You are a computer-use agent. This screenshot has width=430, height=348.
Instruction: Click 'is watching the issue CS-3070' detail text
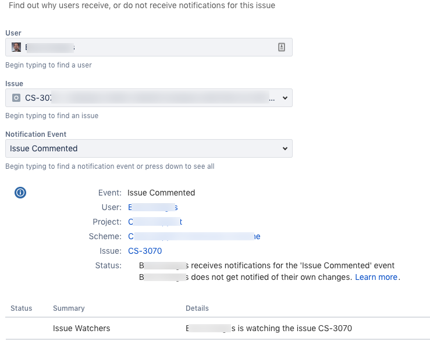[x=294, y=328]
